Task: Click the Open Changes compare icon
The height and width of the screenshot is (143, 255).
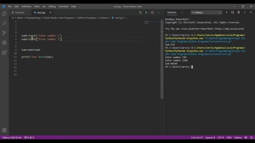Action: pyautogui.click(x=140, y=12)
